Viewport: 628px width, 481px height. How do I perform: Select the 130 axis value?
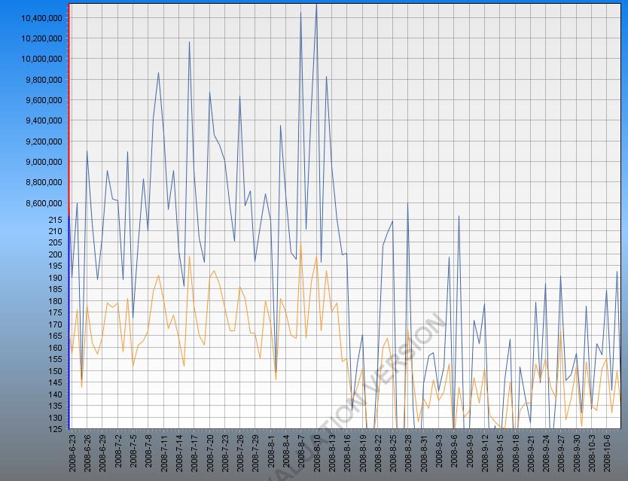point(56,417)
